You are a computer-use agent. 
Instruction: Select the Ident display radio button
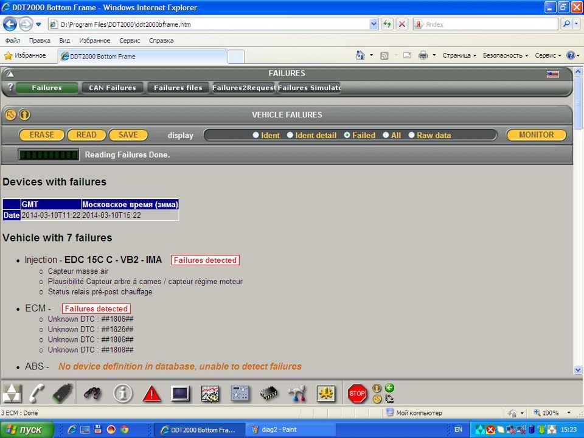255,135
